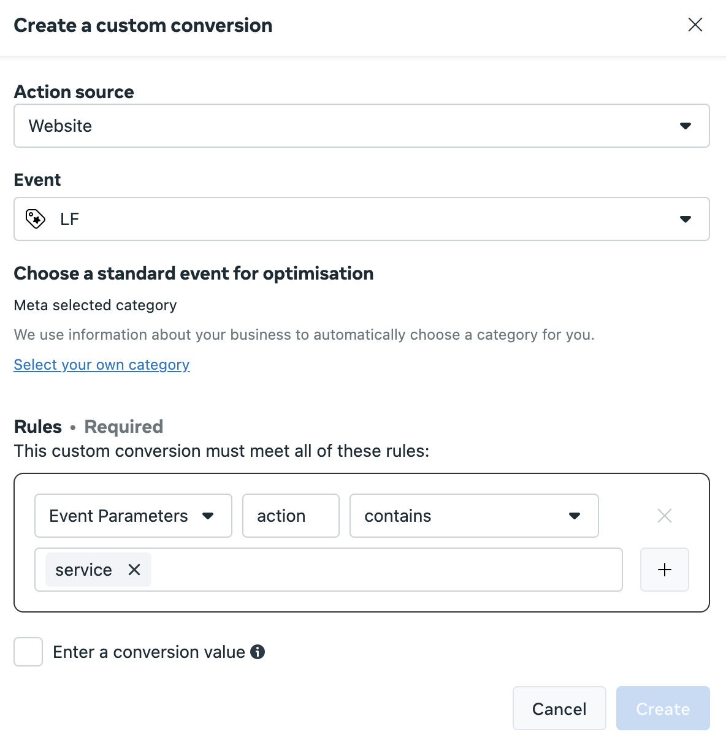The image size is (726, 737).
Task: Expand the LF event dropdown
Action: click(x=362, y=219)
